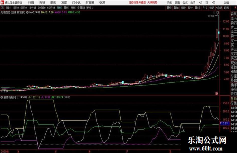Click the 通达信 red logo icon
This screenshot has height=153, width=237.
2,3
